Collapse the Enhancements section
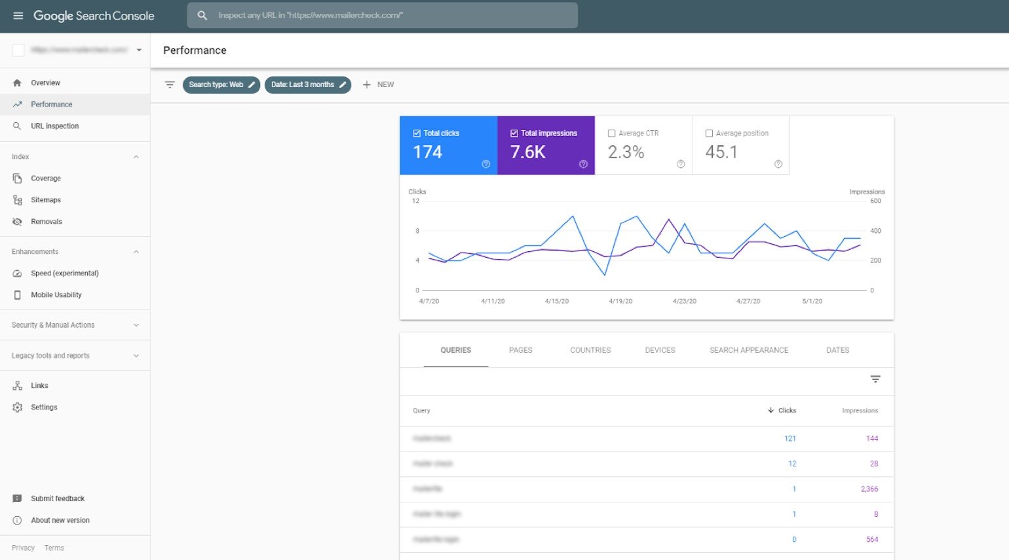The image size is (1009, 560). click(136, 252)
